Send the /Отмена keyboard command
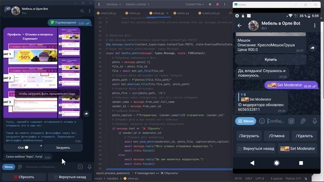The height and width of the screenshot is (182, 324). coord(276,136)
